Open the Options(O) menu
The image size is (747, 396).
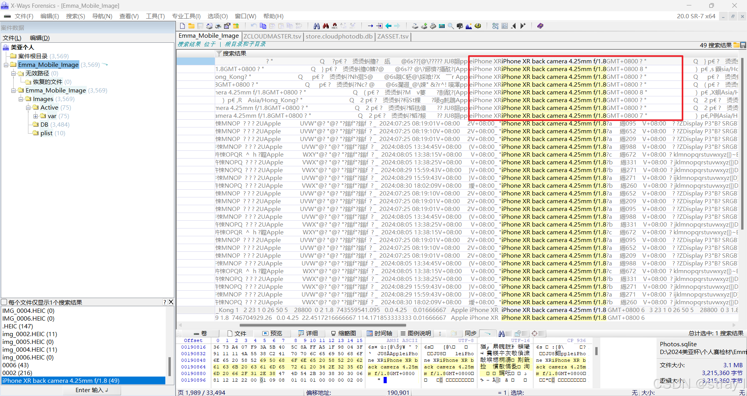(218, 16)
